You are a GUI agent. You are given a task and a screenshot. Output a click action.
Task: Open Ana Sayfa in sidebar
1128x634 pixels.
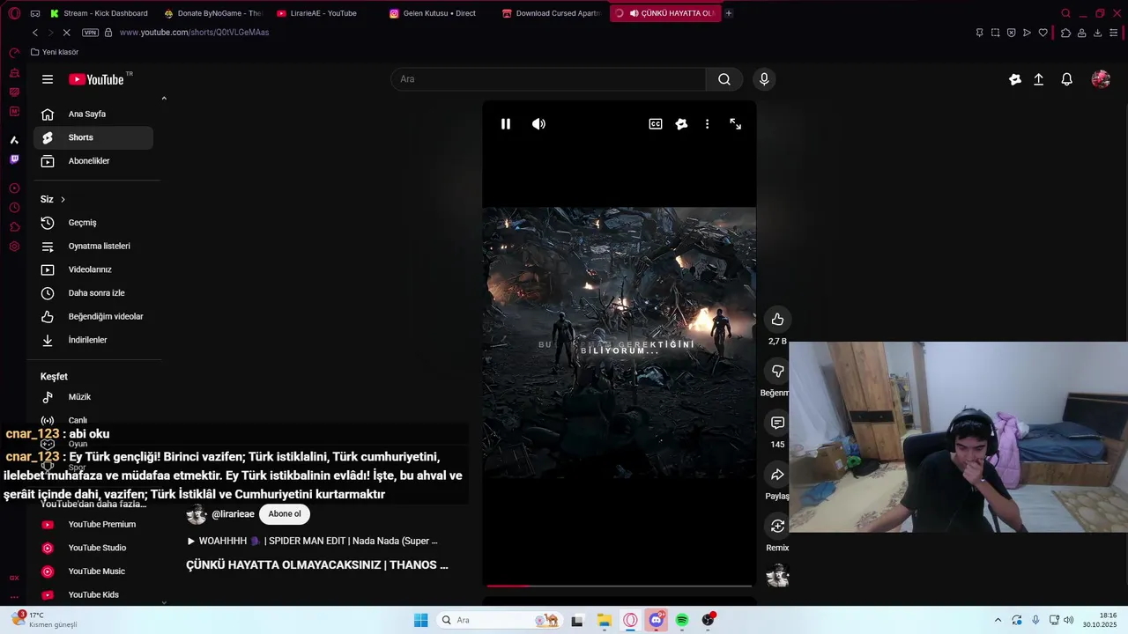click(93, 114)
